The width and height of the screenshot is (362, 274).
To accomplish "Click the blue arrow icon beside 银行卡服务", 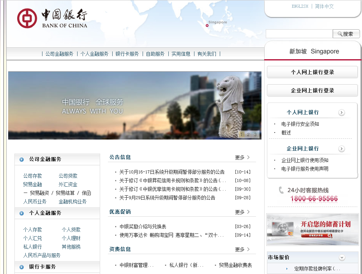I will pyautogui.click(x=22, y=267).
